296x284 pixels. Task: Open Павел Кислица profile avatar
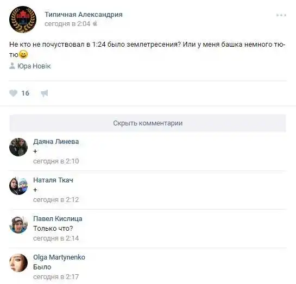18,224
